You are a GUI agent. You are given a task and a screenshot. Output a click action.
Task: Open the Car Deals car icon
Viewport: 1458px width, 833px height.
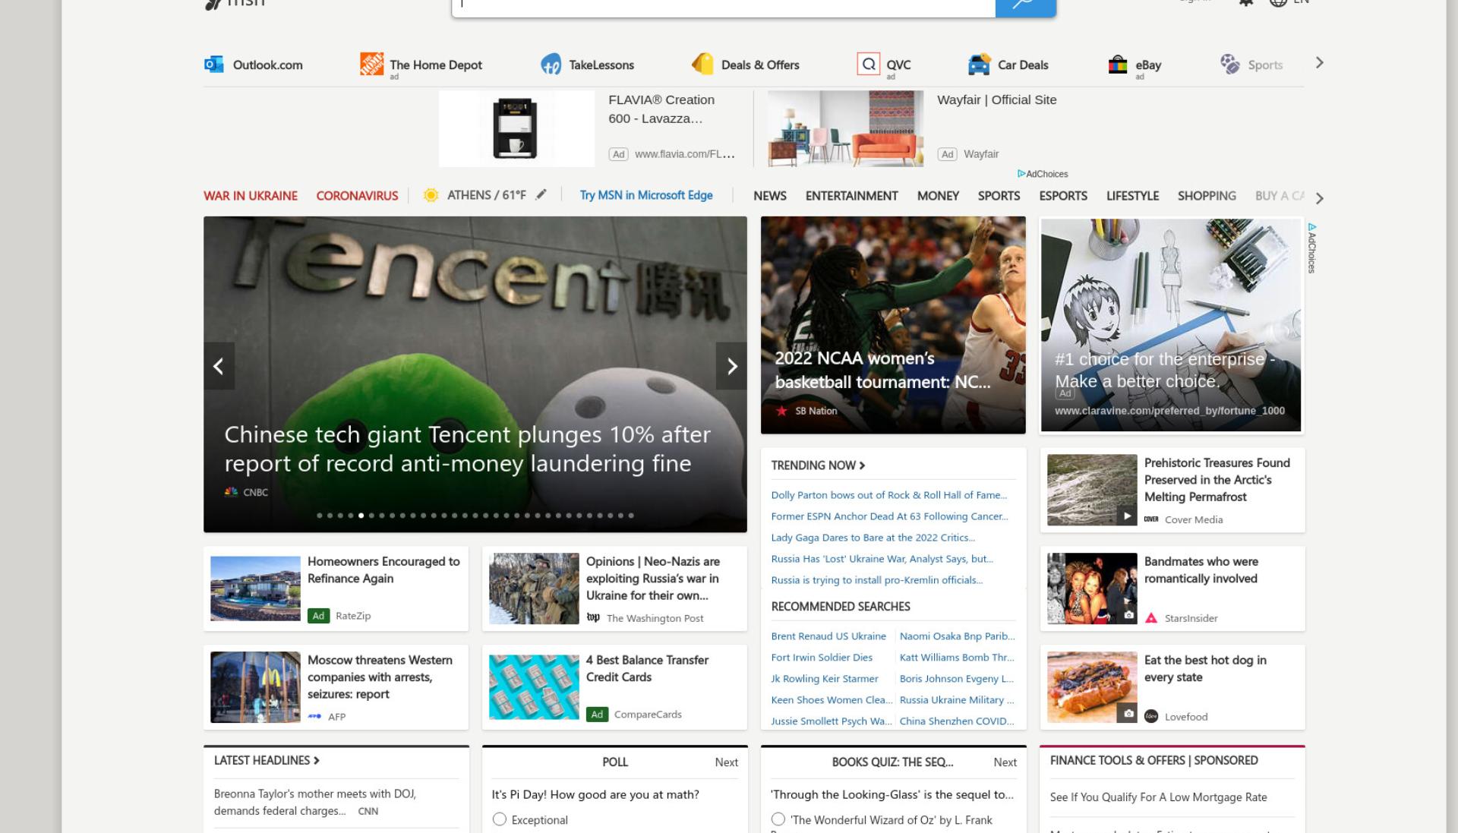point(979,65)
